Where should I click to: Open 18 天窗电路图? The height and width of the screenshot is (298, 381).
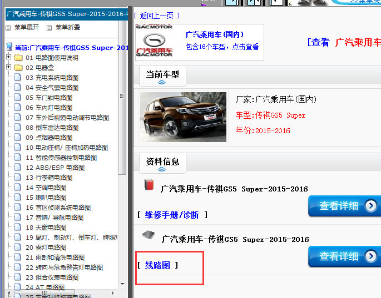46,228
